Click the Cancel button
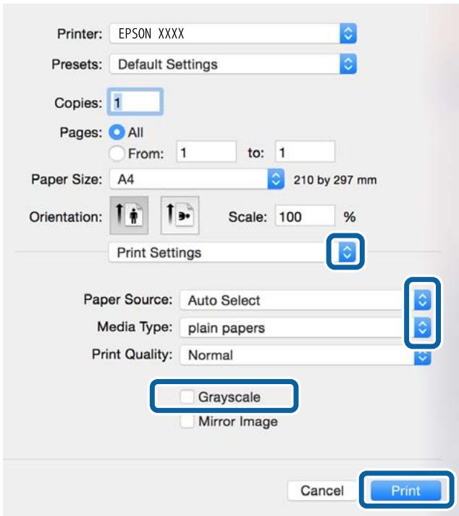 (322, 491)
